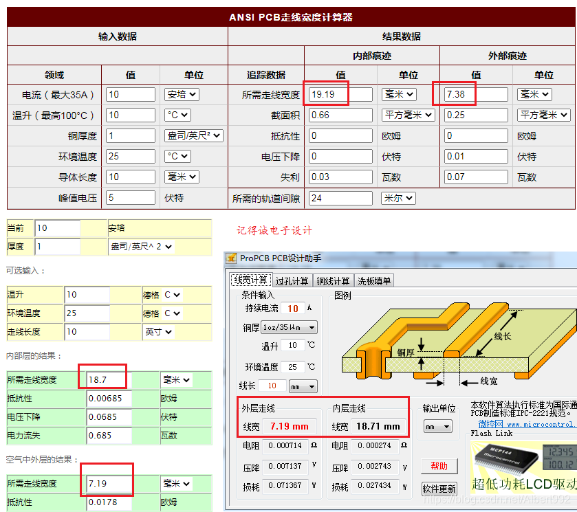Open the 电流 安培 unit dropdown

pos(178,94)
